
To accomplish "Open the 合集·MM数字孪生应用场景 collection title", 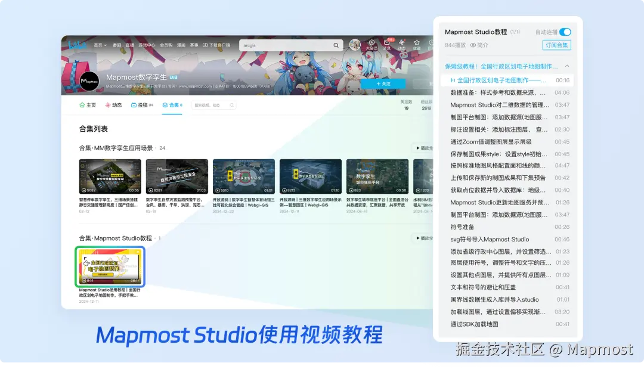I will [116, 148].
